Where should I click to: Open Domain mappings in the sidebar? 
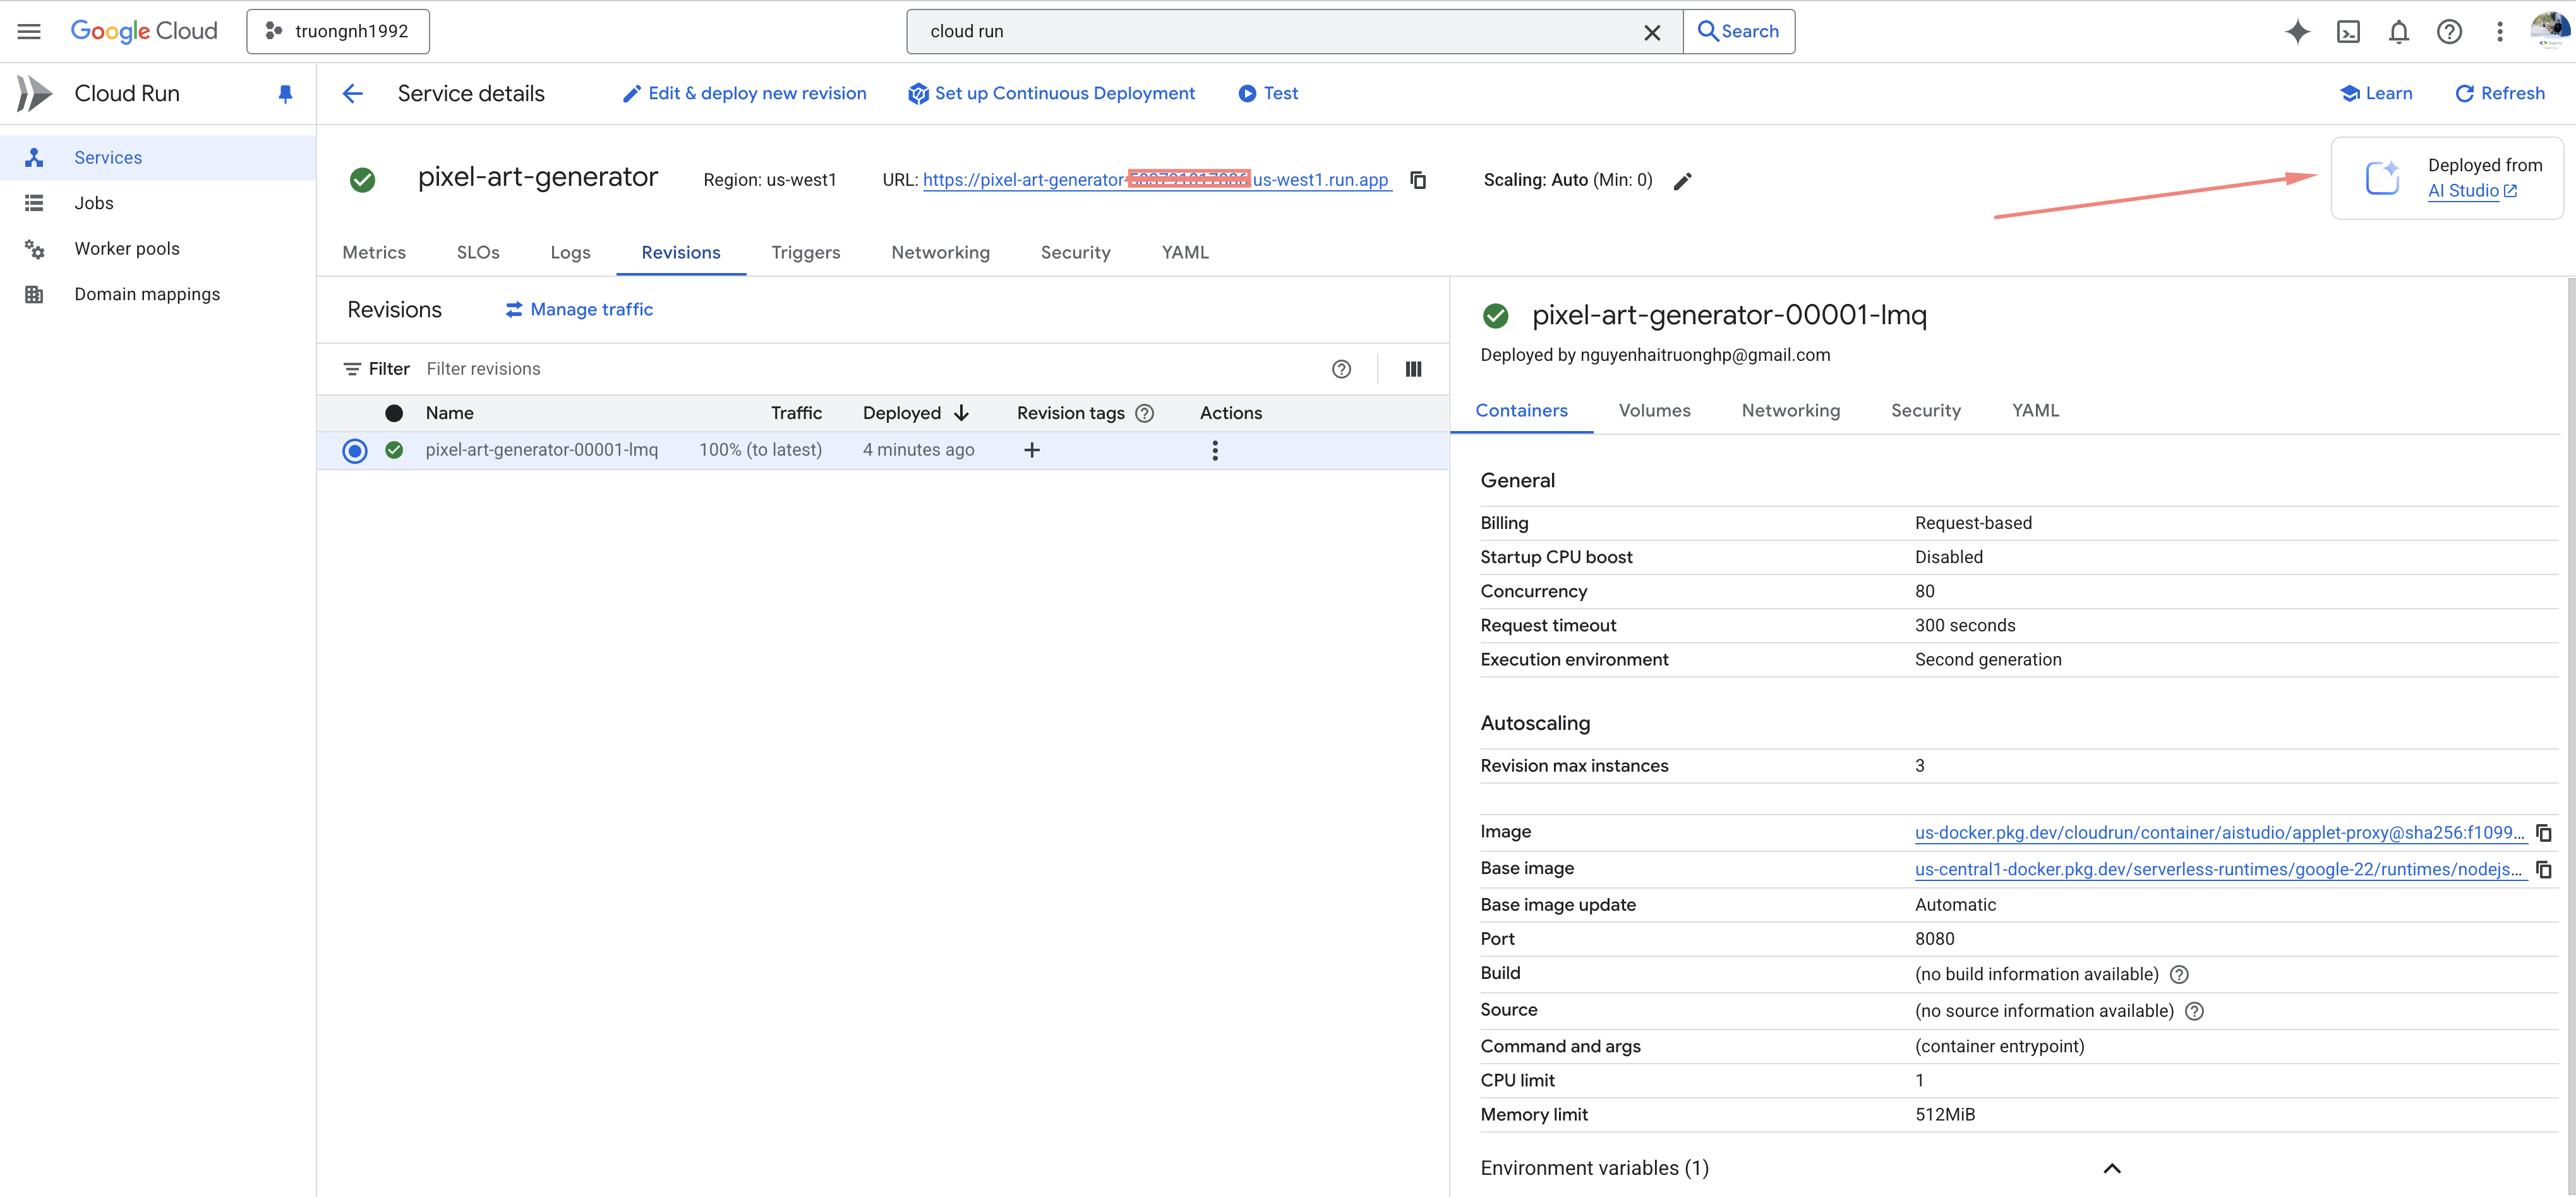point(158,295)
